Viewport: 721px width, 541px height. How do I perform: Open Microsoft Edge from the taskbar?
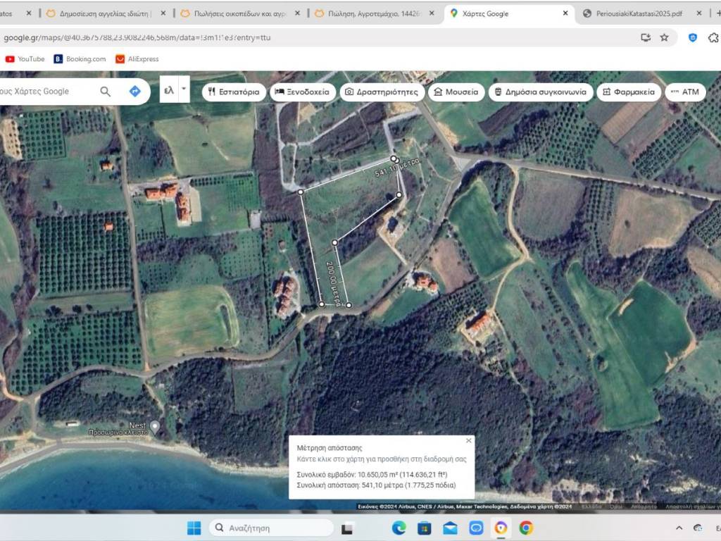pyautogui.click(x=399, y=528)
